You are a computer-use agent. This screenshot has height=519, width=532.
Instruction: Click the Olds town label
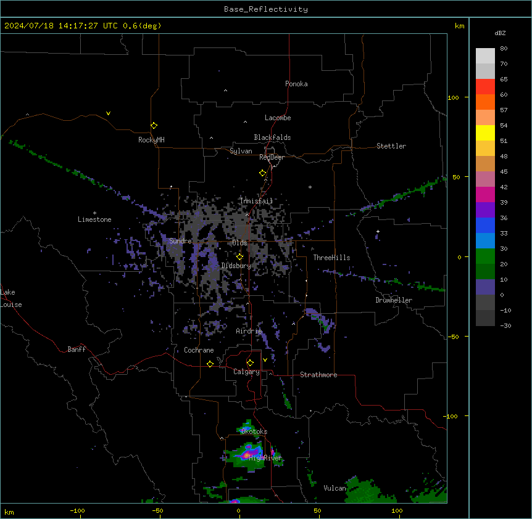(239, 243)
